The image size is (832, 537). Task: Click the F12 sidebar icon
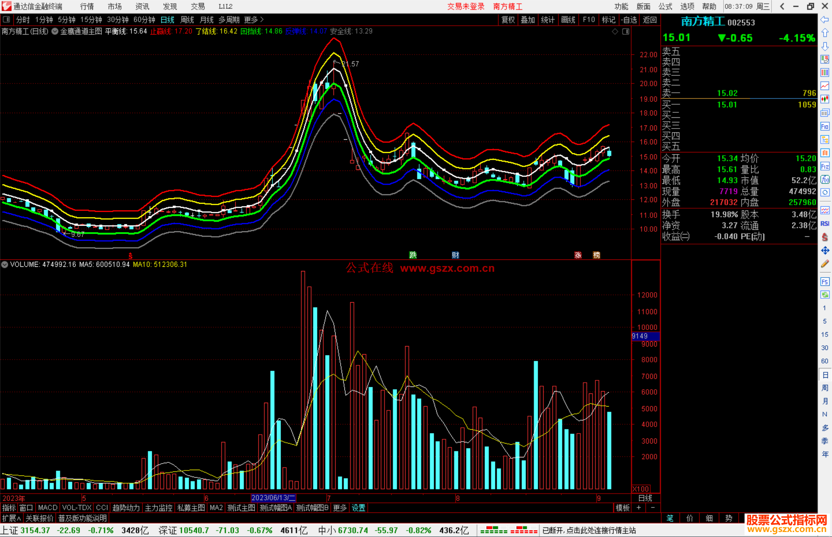(825, 166)
